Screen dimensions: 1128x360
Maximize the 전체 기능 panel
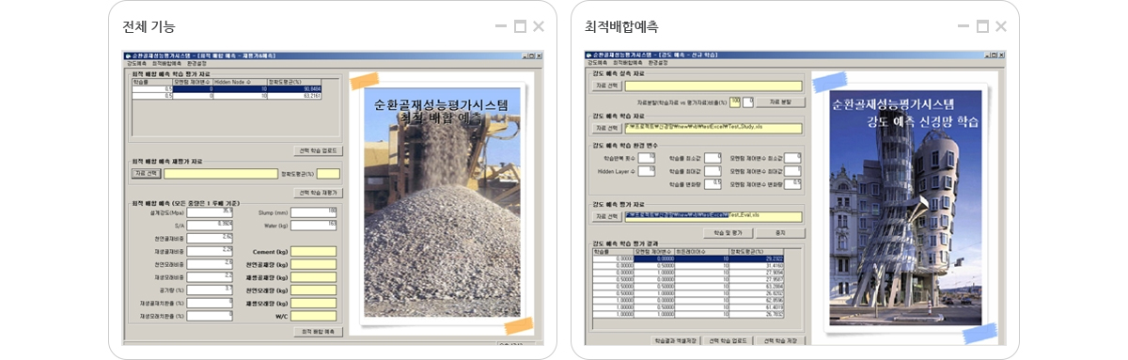point(520,26)
